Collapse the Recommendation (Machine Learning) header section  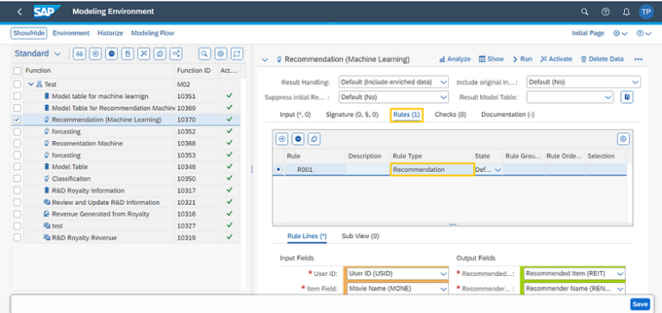pyautogui.click(x=265, y=60)
